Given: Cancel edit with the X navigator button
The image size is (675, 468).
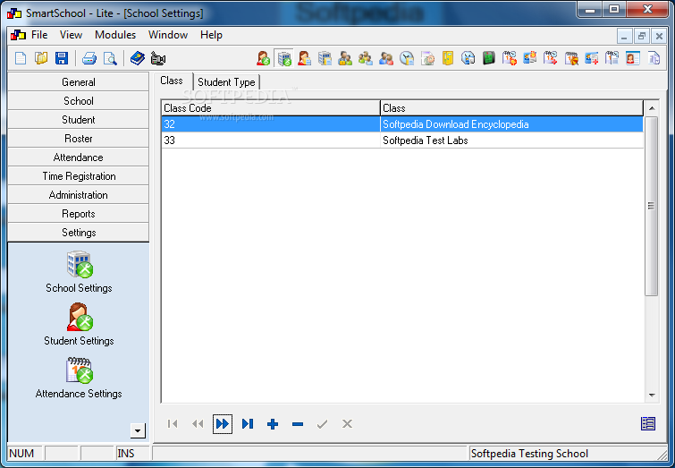Looking at the screenshot, I should coord(348,424).
